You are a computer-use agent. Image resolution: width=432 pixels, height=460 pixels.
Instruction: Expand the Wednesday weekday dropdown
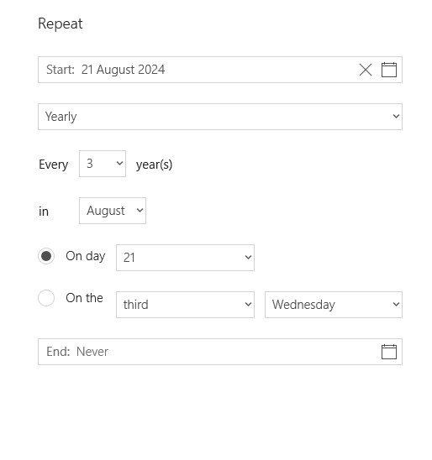coord(334,305)
